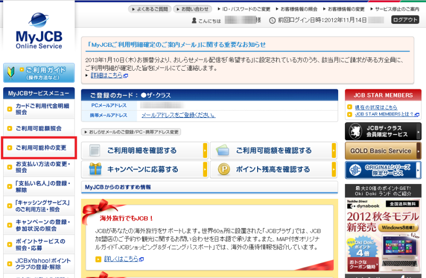This screenshot has width=426, height=278.
Task: Click the ORIGINALシリーズ emblem icon
Action: click(355, 170)
